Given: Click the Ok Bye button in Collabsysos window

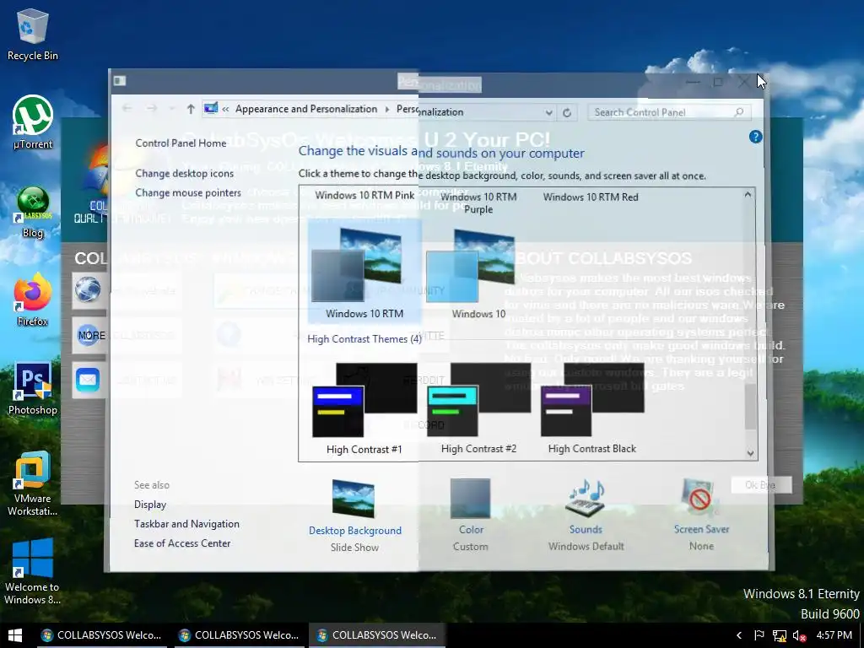Looking at the screenshot, I should click(761, 485).
